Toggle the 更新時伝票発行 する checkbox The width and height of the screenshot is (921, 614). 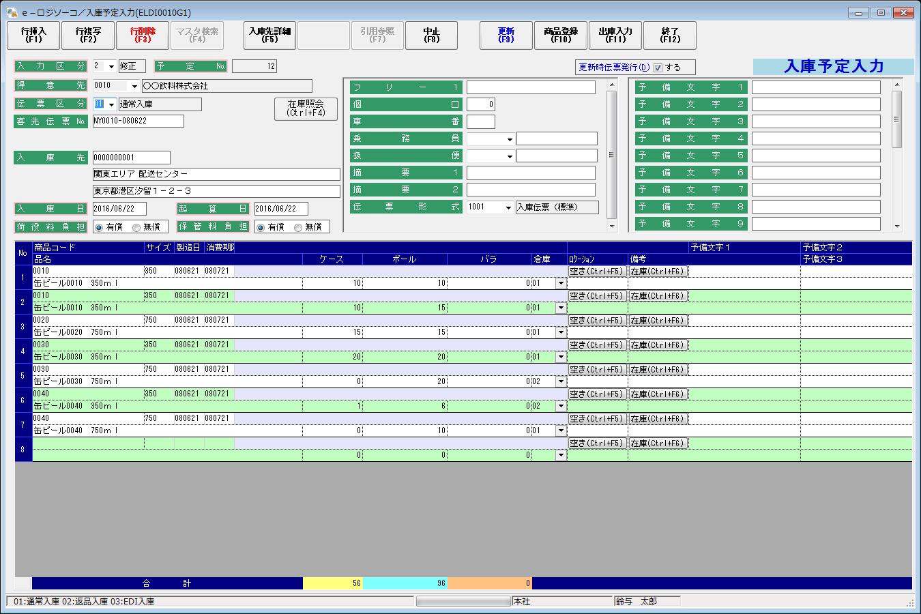(x=658, y=68)
